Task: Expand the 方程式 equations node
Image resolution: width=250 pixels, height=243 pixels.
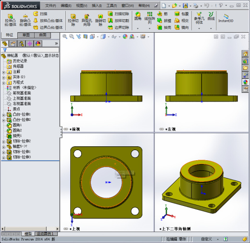Action: click(4, 83)
